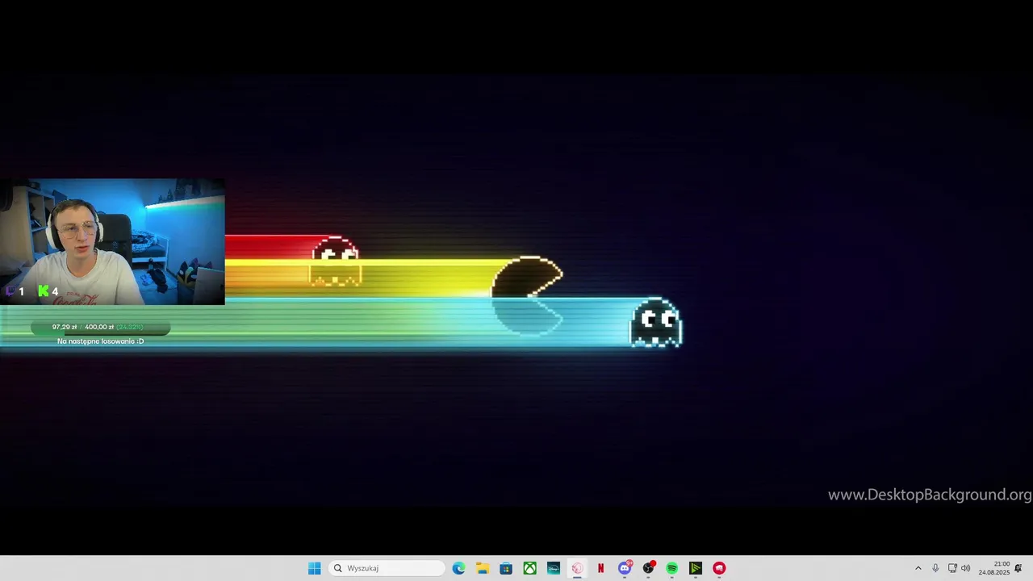Open network settings tray icon

[952, 568]
